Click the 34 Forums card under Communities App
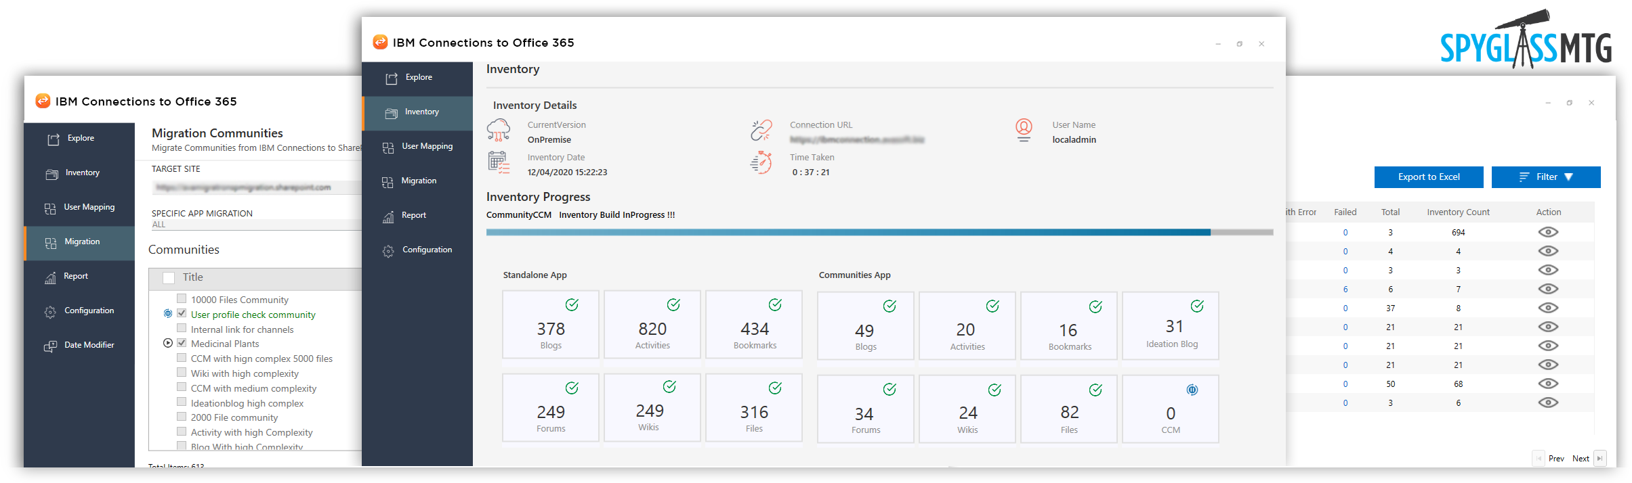This screenshot has width=1632, height=483. pos(865,409)
